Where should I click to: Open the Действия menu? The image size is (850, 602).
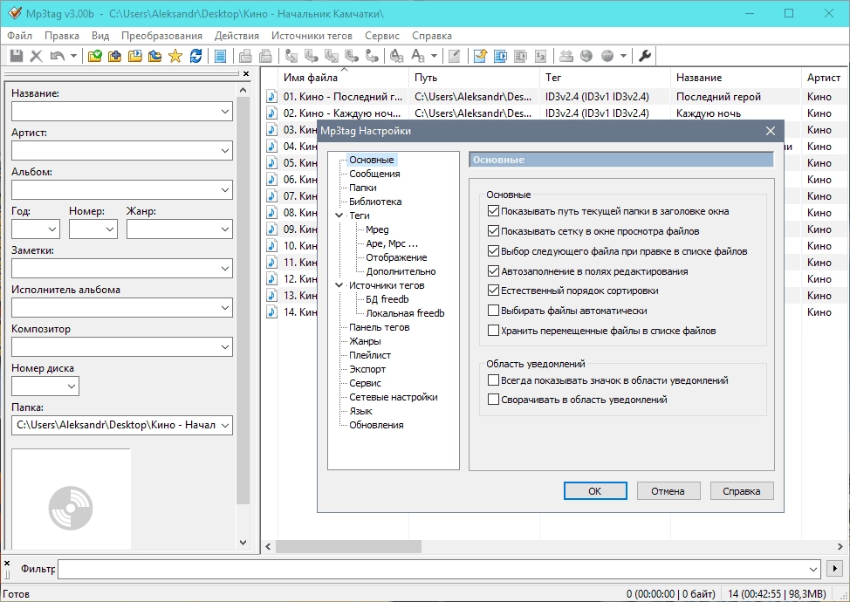tap(236, 36)
